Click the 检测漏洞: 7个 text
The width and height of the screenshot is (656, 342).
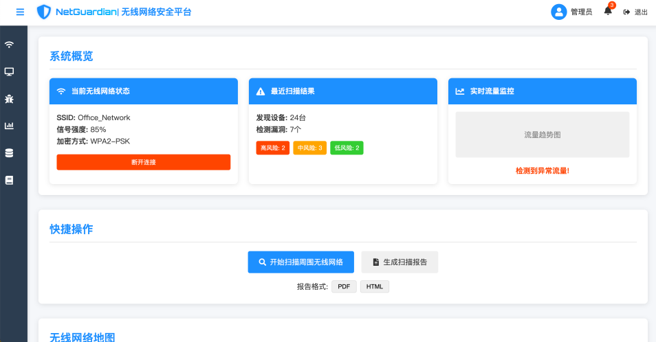click(x=278, y=129)
